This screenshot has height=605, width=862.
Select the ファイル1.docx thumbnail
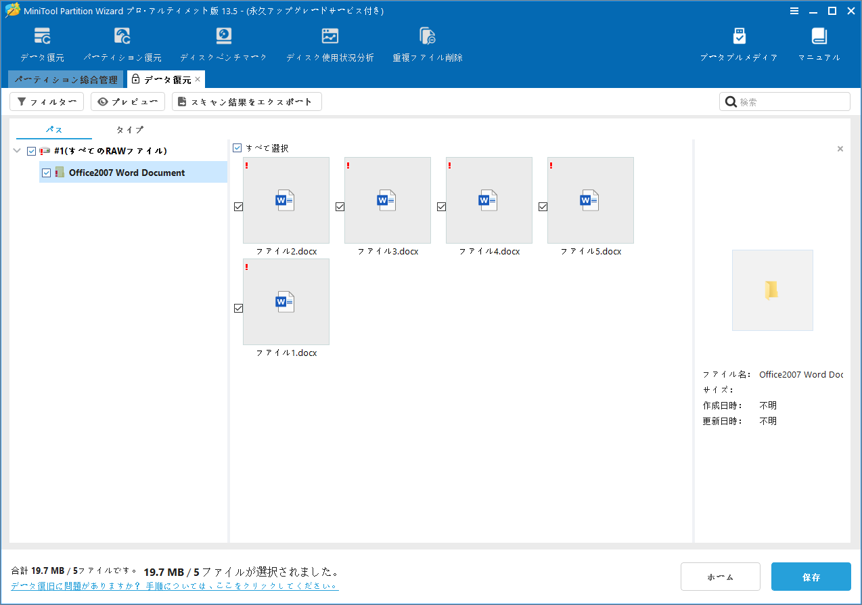pyautogui.click(x=286, y=302)
